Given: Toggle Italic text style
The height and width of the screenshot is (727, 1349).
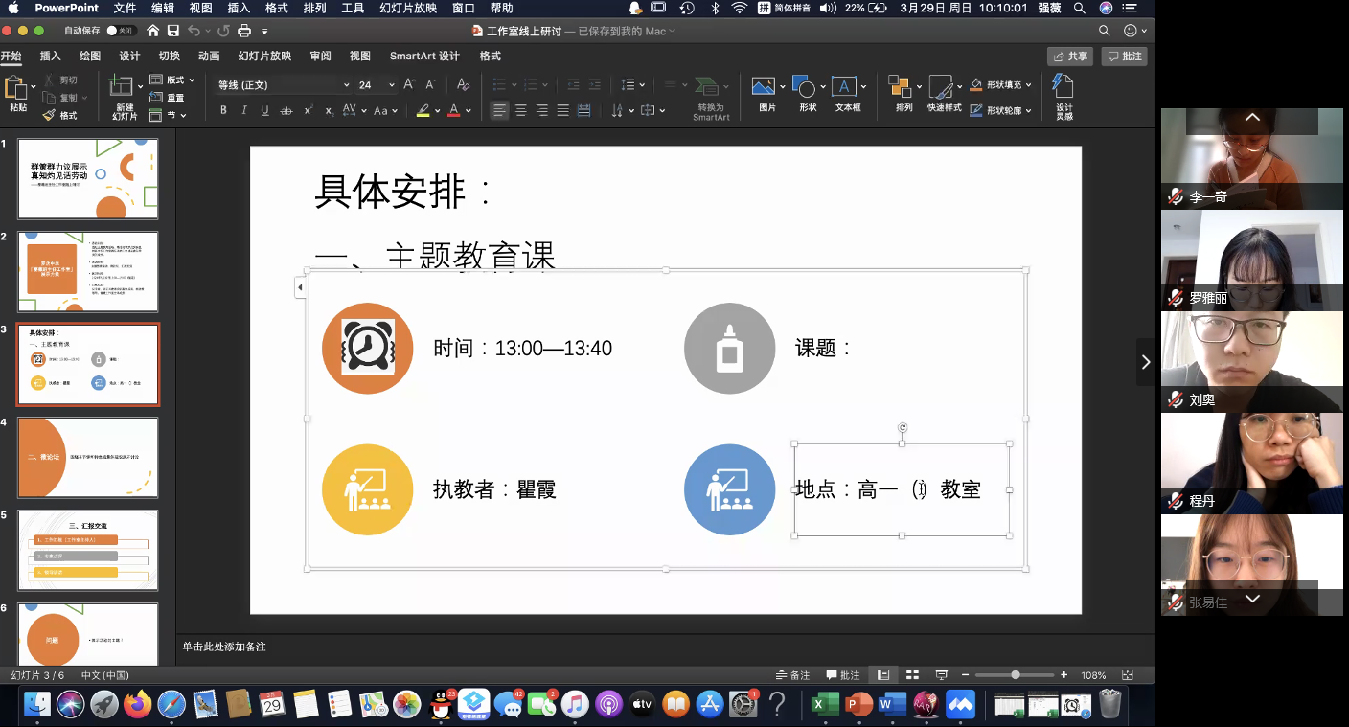Looking at the screenshot, I should [x=244, y=111].
